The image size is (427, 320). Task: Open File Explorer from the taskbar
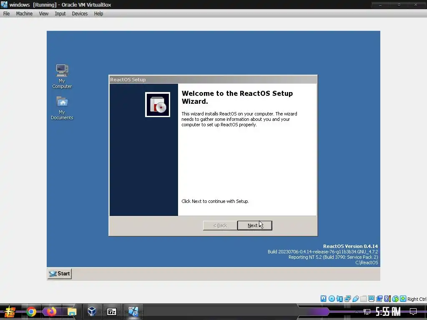pyautogui.click(x=72, y=312)
